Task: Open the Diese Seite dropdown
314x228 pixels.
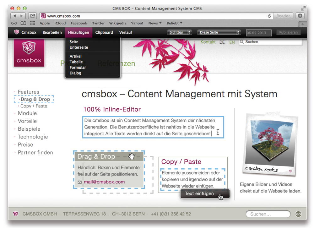Action: 219,32
